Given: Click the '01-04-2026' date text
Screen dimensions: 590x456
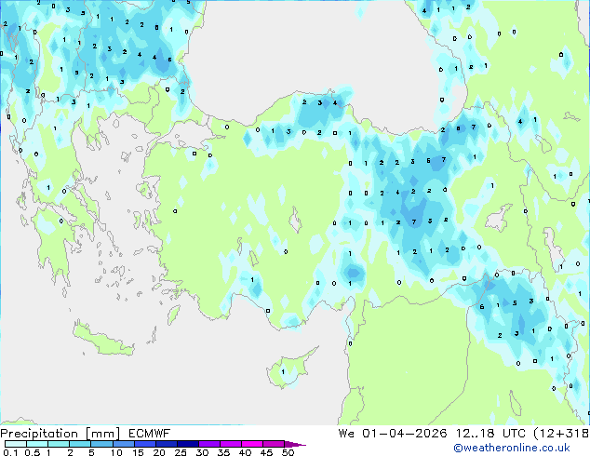Looking at the screenshot, I should pos(405,434).
